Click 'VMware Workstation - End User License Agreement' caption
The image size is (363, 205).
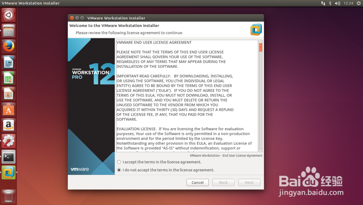point(226,156)
